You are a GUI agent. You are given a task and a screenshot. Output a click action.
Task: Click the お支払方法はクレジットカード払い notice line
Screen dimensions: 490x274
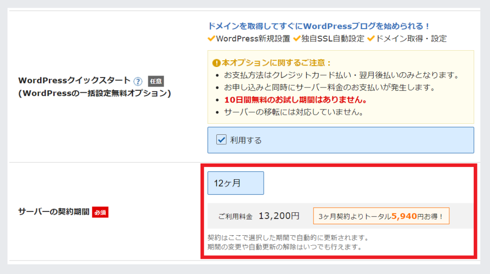coord(342,75)
